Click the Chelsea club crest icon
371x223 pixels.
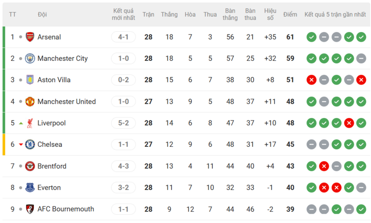pyautogui.click(x=30, y=144)
